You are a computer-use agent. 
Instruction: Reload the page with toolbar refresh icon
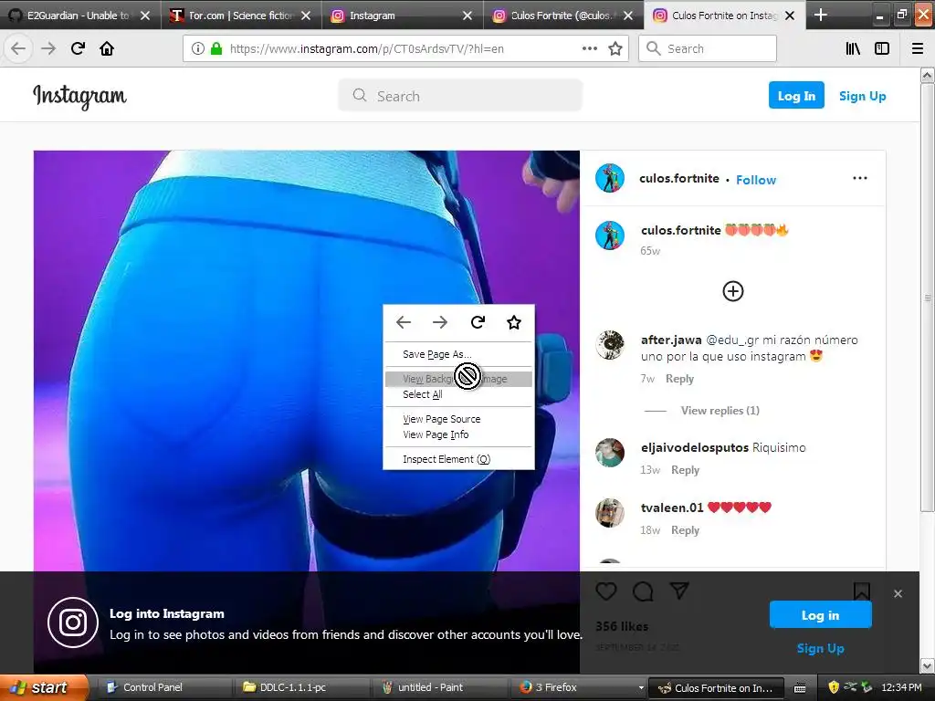78,48
